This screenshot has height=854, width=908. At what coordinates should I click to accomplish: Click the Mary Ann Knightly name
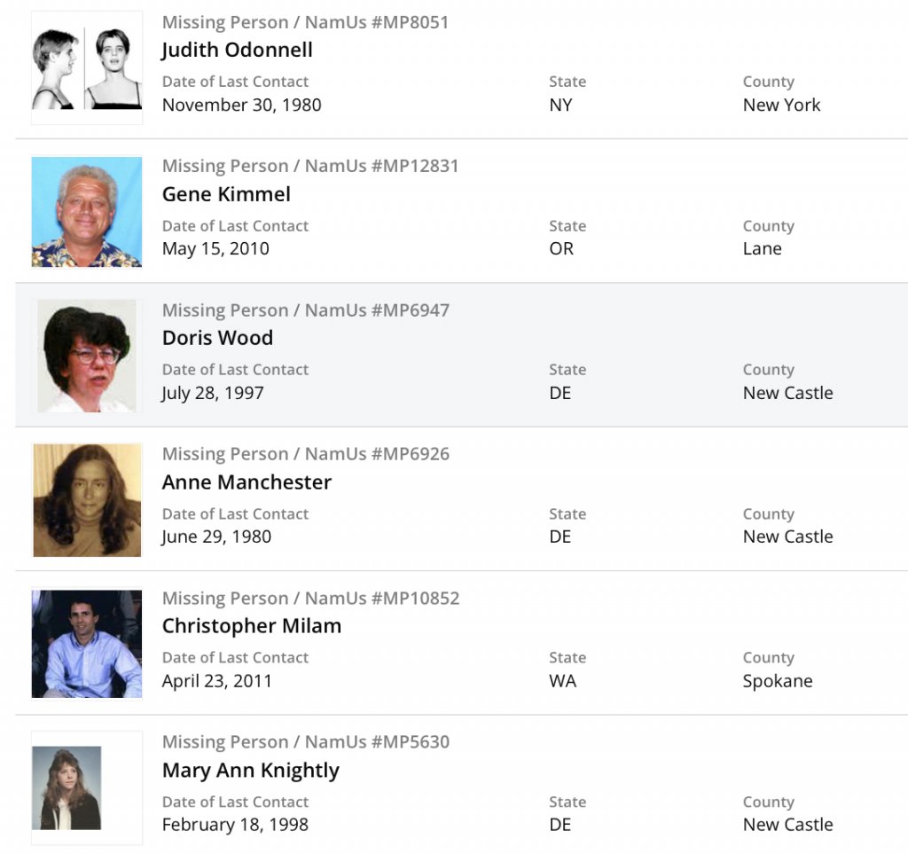(x=250, y=770)
